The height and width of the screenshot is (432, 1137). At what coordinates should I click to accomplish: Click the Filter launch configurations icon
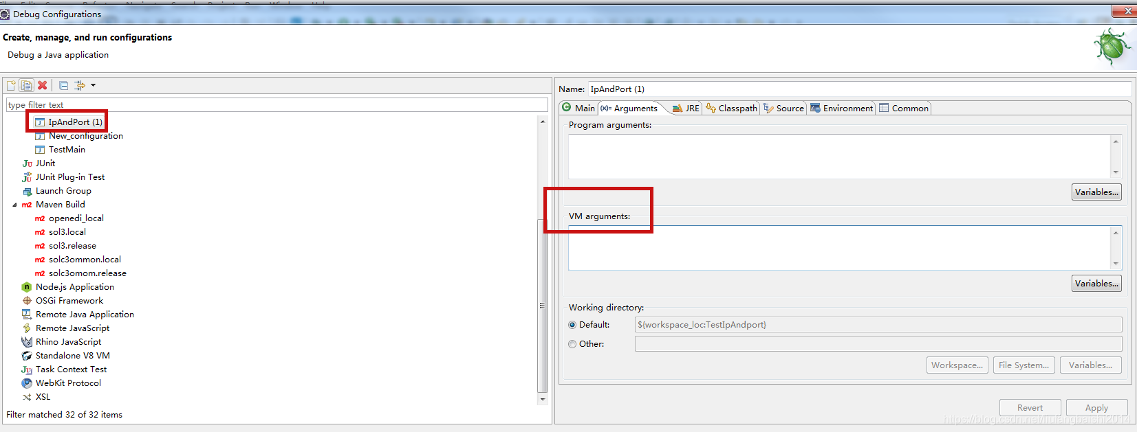click(x=80, y=85)
